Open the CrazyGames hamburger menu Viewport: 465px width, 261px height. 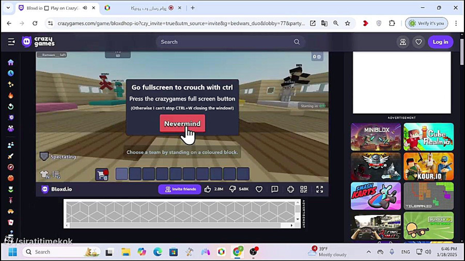(11, 42)
